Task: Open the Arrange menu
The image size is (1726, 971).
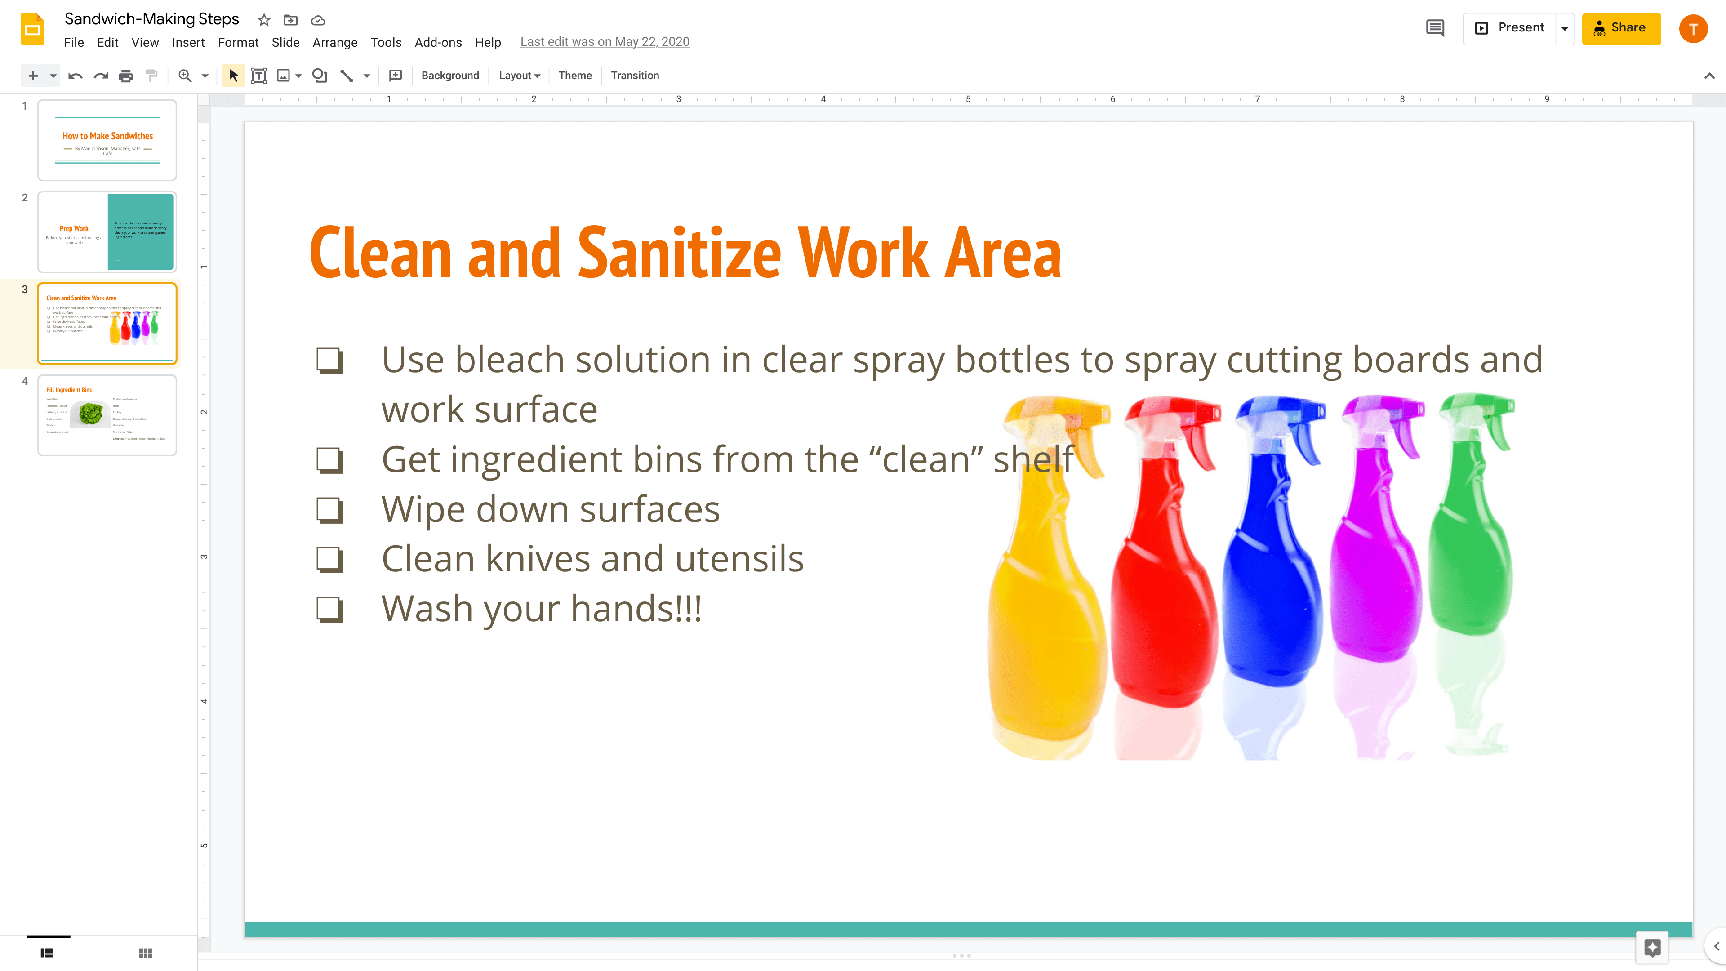Action: click(x=334, y=42)
